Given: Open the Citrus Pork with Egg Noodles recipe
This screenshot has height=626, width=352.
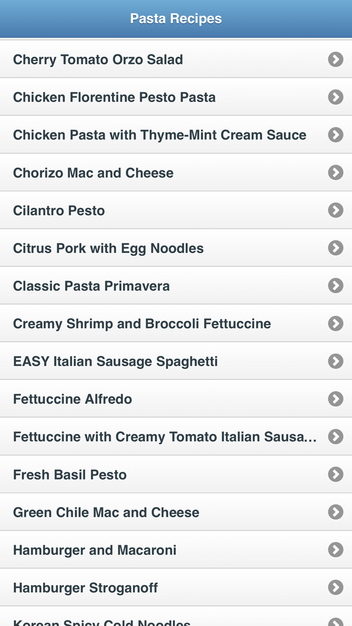Looking at the screenshot, I should [109, 248].
